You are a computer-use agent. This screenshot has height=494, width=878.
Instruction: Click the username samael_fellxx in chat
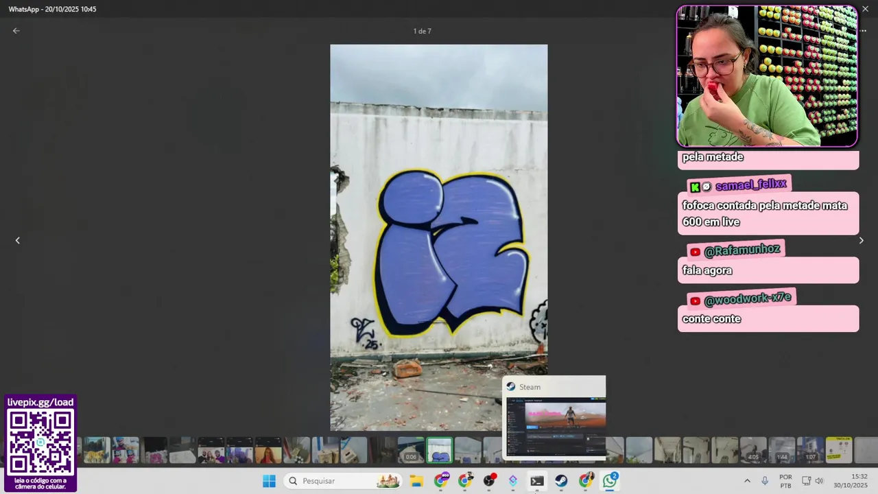coord(750,185)
